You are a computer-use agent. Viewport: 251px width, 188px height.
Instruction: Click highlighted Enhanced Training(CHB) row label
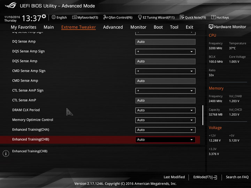pos(31,139)
